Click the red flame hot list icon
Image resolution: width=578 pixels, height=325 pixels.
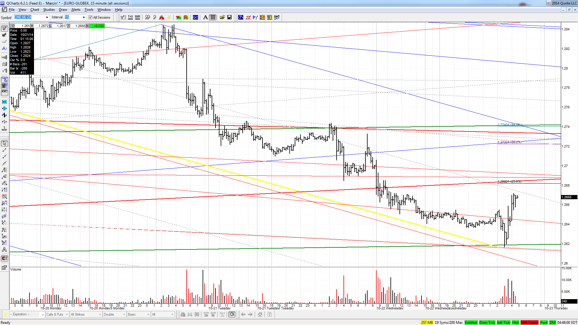162,17
